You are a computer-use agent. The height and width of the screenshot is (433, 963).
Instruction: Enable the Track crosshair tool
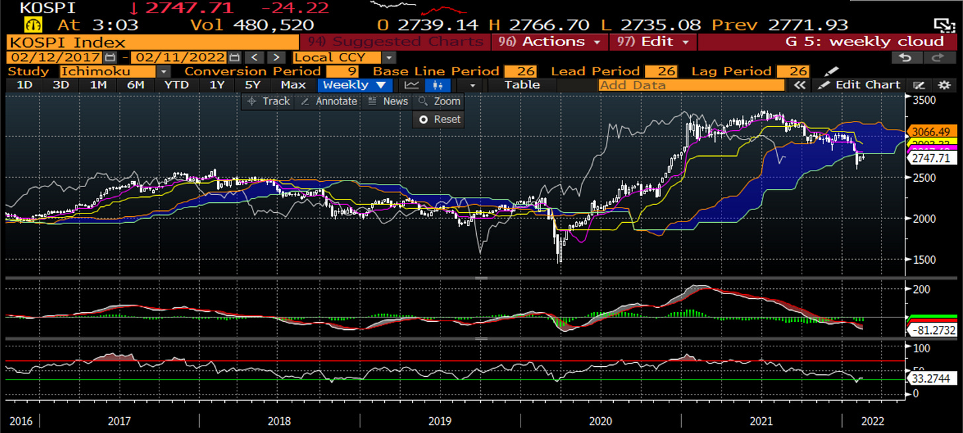[269, 101]
